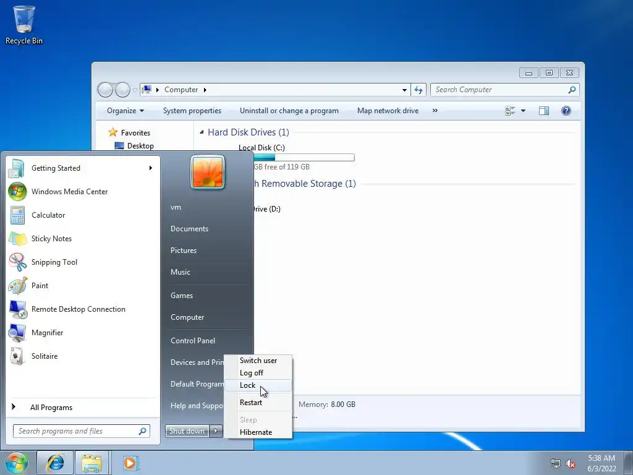Viewport: 633px width, 475px height.
Task: Click the user account picture
Action: coord(208,172)
